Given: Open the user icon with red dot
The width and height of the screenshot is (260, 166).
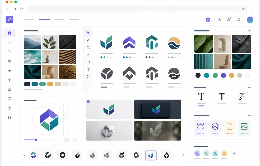Looking at the screenshot, I should tap(229, 20).
